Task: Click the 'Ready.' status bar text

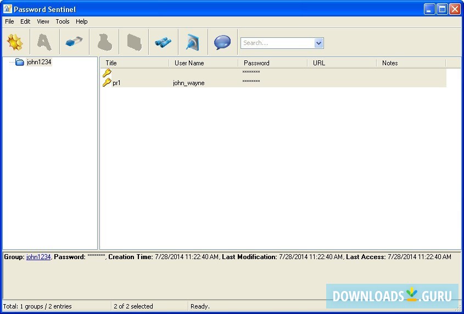Action: (x=200, y=306)
